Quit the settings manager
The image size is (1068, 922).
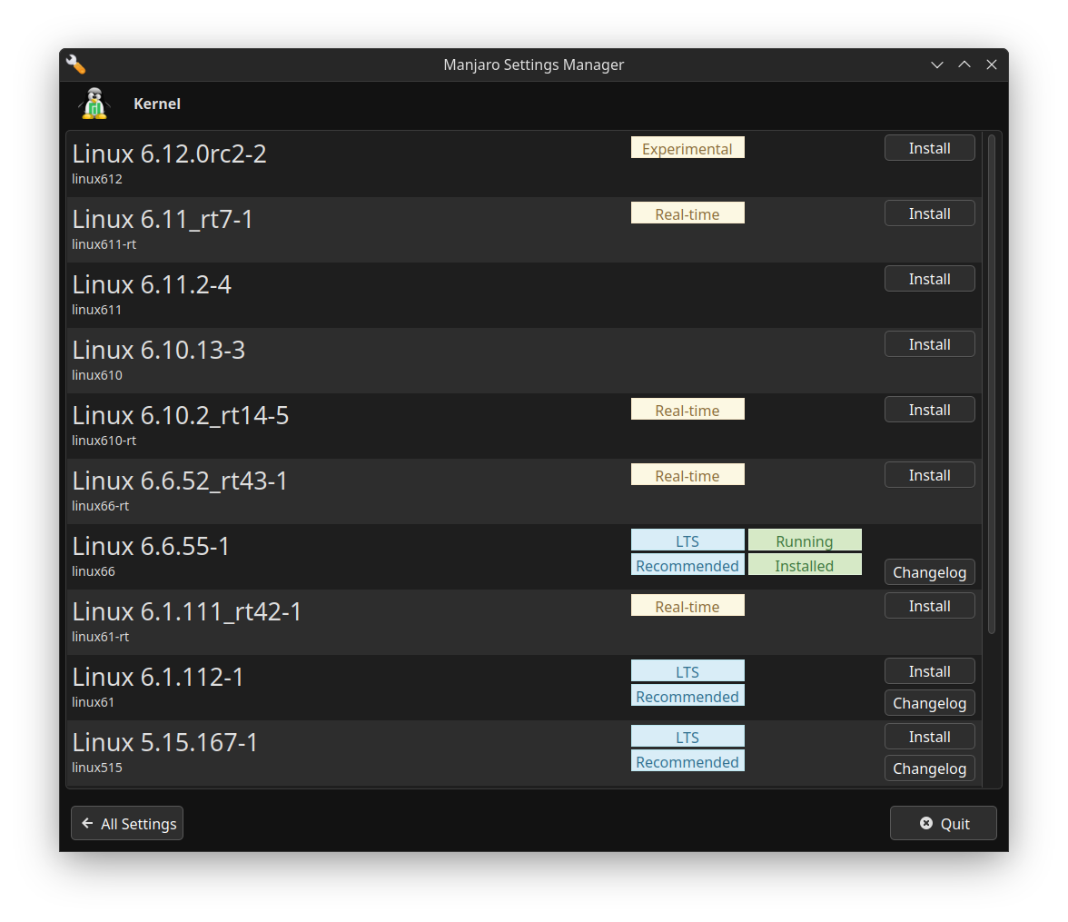click(944, 823)
